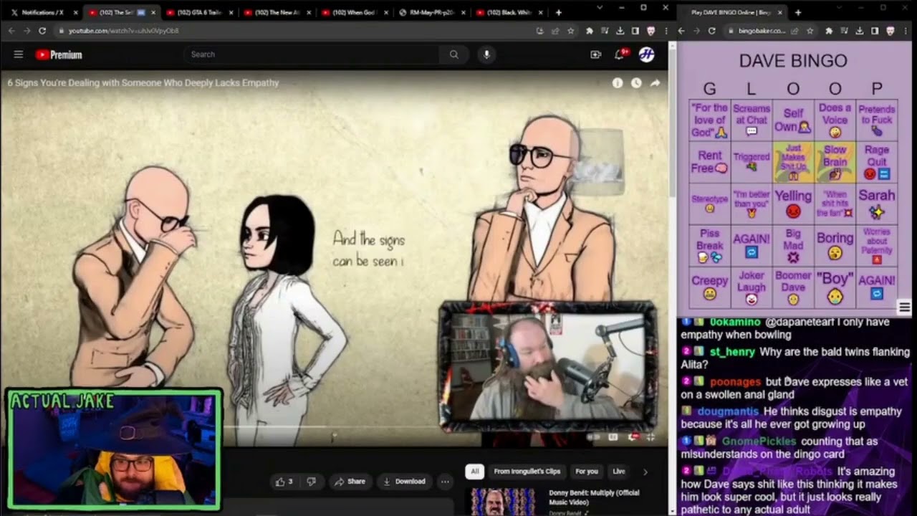This screenshot has width=917, height=516.
Task: Mark the "Creepy" bingo square
Action: (709, 288)
